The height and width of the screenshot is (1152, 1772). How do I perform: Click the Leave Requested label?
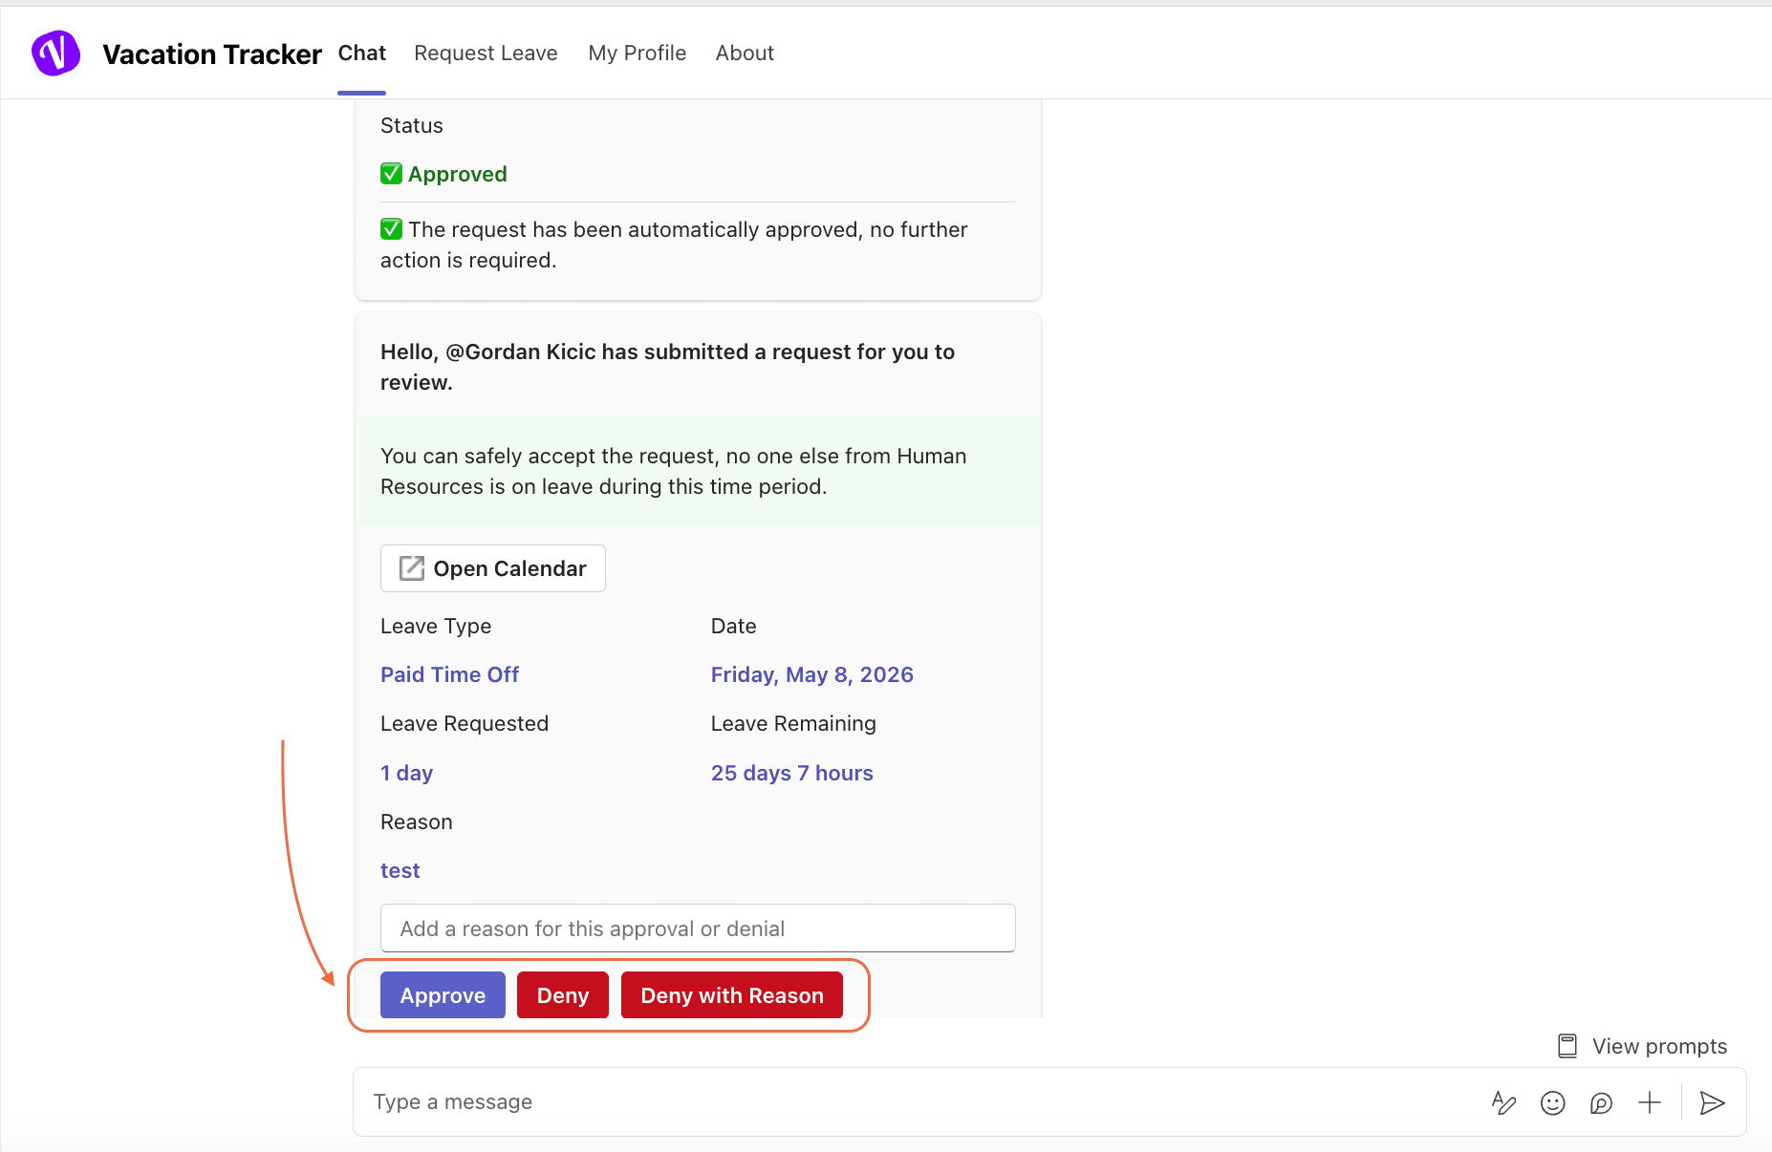pyautogui.click(x=465, y=723)
